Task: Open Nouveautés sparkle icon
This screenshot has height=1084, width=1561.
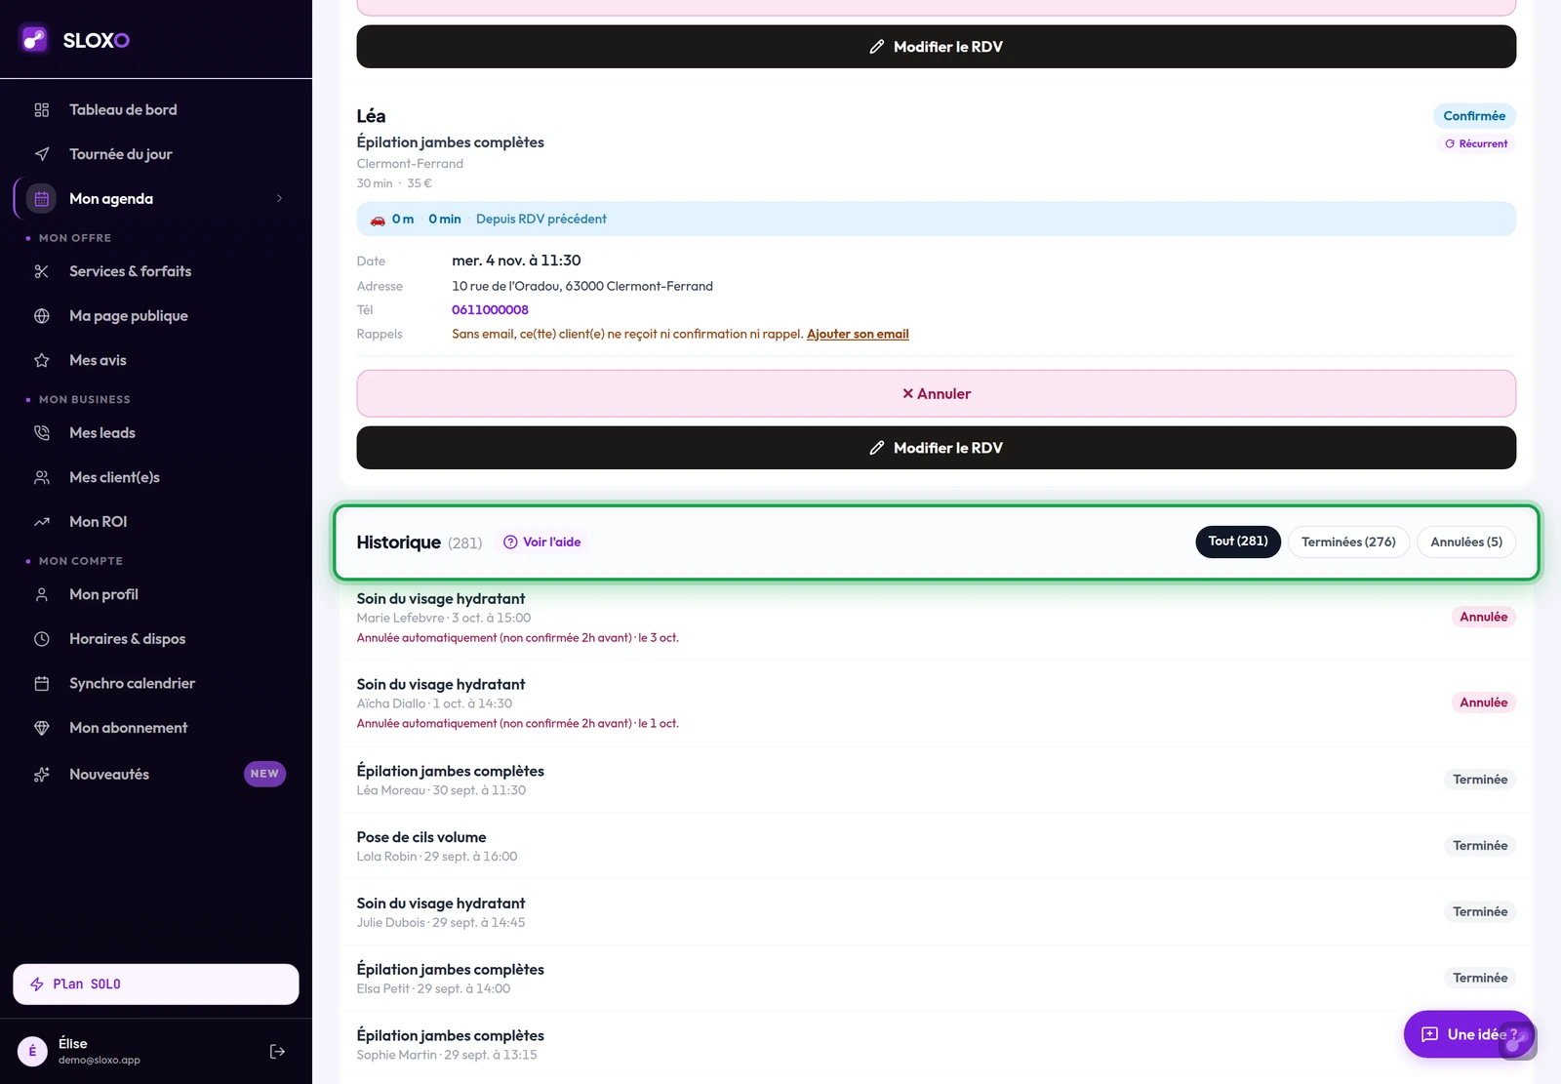Action: pos(42,775)
